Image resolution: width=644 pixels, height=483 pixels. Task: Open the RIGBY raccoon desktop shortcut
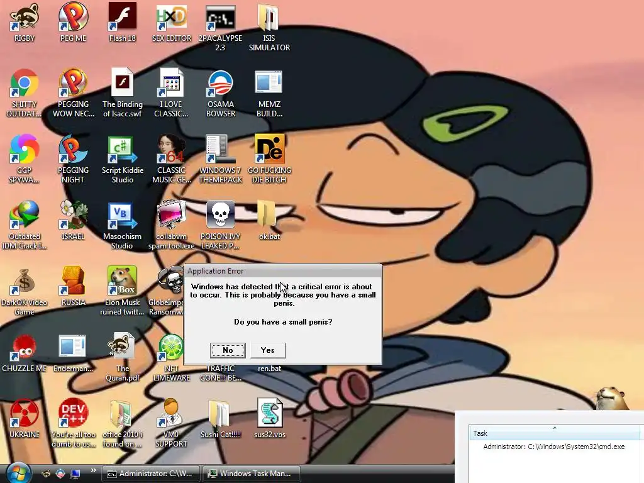tap(25, 23)
